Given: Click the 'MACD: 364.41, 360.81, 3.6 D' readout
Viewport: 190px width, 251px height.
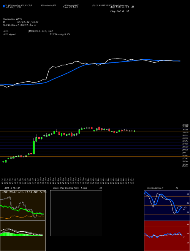Looking at the screenshot, I should [x=19, y=25].
